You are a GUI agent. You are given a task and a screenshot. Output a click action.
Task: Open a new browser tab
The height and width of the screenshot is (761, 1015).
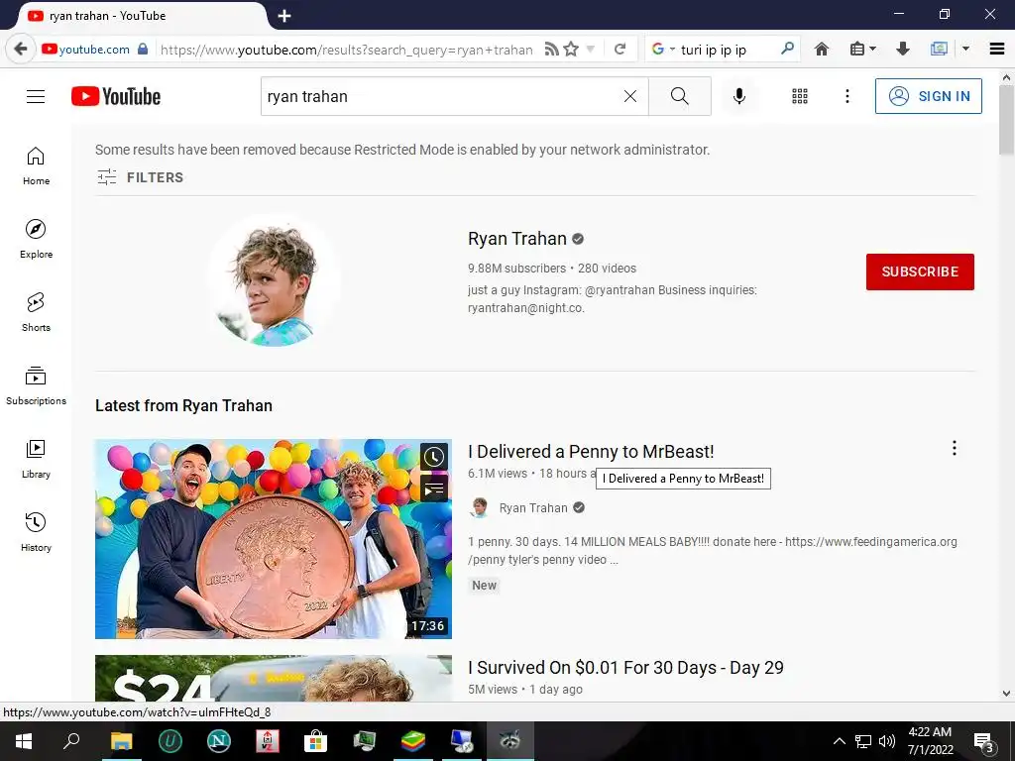(x=284, y=16)
